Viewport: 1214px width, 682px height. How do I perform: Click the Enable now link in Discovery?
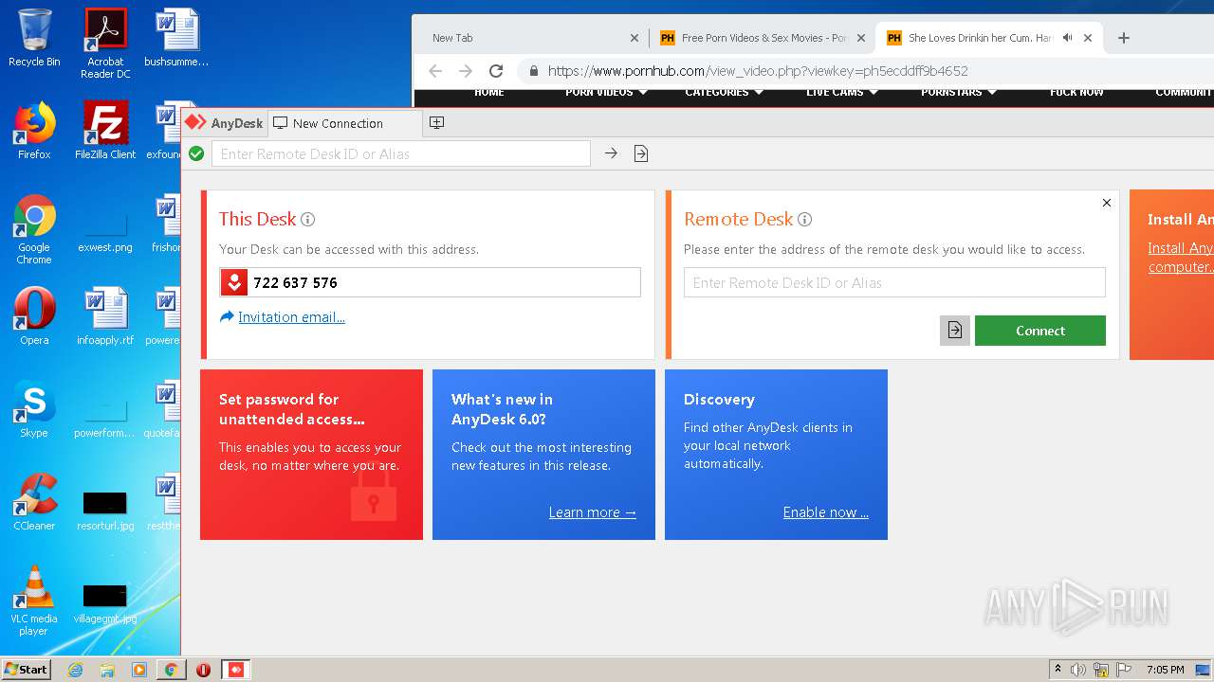pos(825,512)
